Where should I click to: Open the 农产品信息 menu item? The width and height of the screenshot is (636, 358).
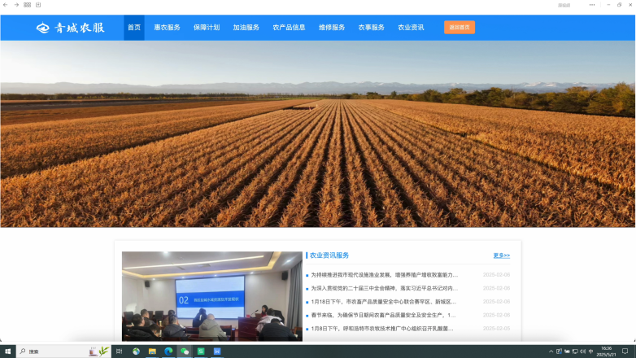point(289,28)
